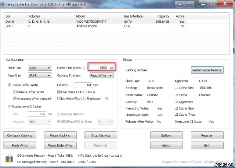Click the C: D: G: H: I: S: volumes cell
The image size is (235, 168).
pos(39,22)
